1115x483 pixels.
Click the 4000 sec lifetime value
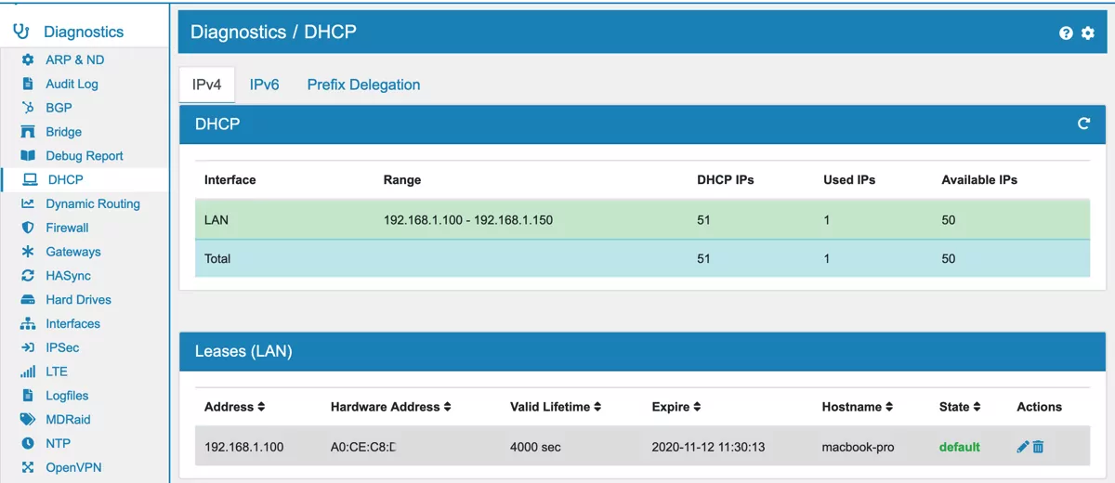535,447
